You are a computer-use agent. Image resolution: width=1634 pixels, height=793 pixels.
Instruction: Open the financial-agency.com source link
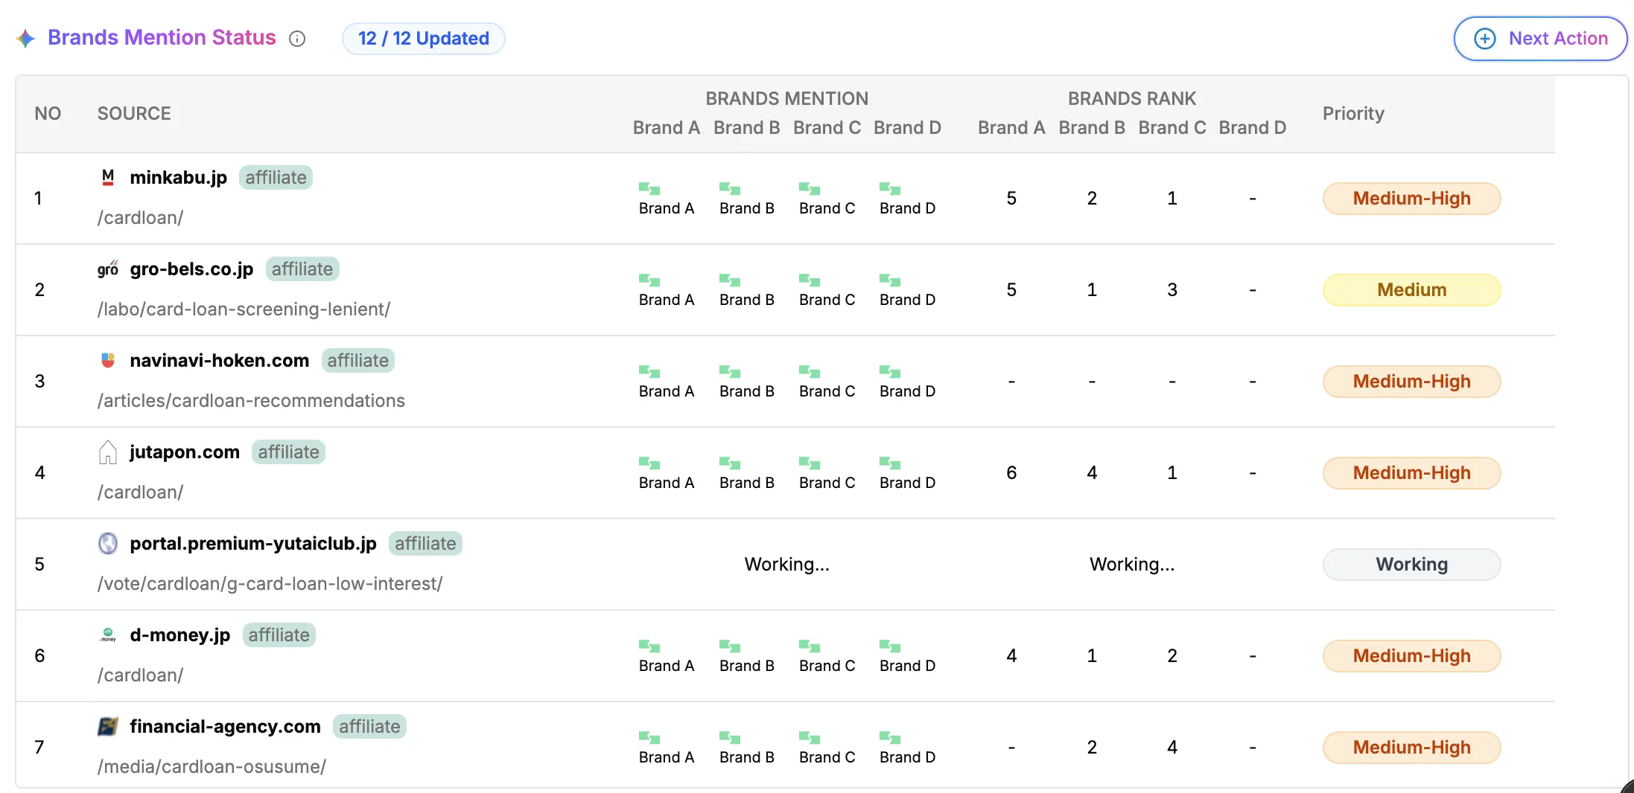(225, 726)
